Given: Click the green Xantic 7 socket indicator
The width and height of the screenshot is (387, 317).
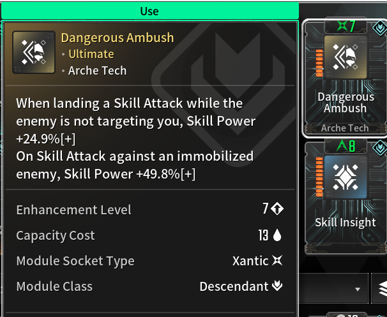Looking at the screenshot, I should point(346,26).
